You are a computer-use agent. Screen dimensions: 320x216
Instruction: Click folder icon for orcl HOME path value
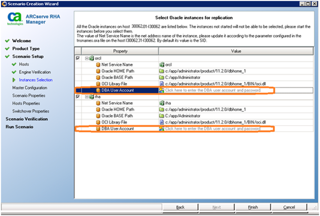pyautogui.click(x=162, y=71)
